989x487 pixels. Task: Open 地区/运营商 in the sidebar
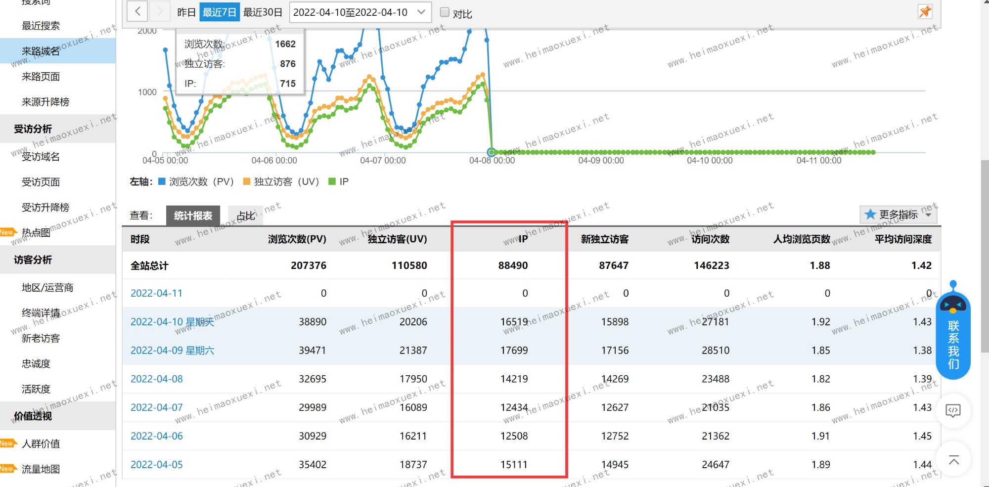tap(47, 287)
